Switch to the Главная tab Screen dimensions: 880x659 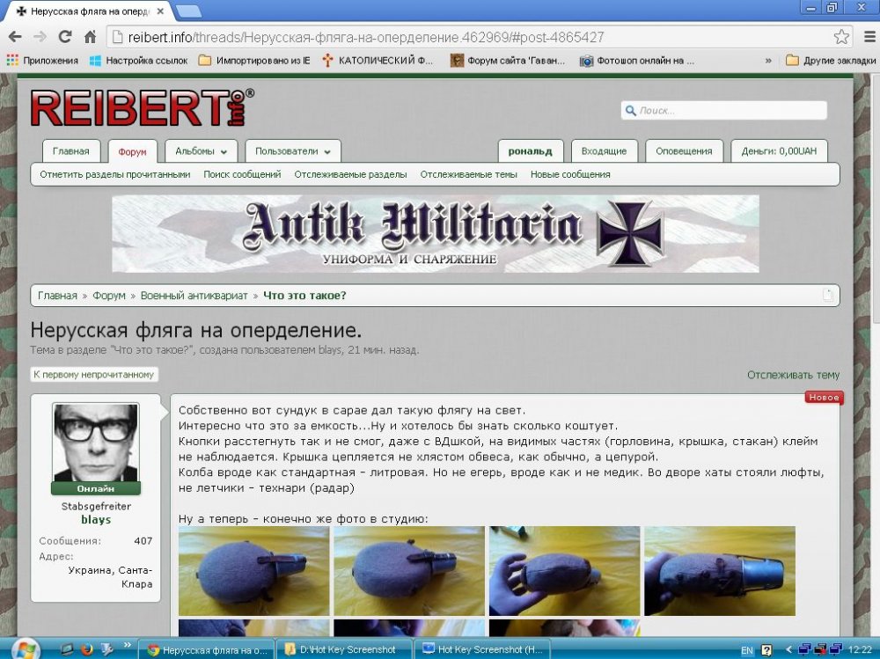(x=71, y=151)
